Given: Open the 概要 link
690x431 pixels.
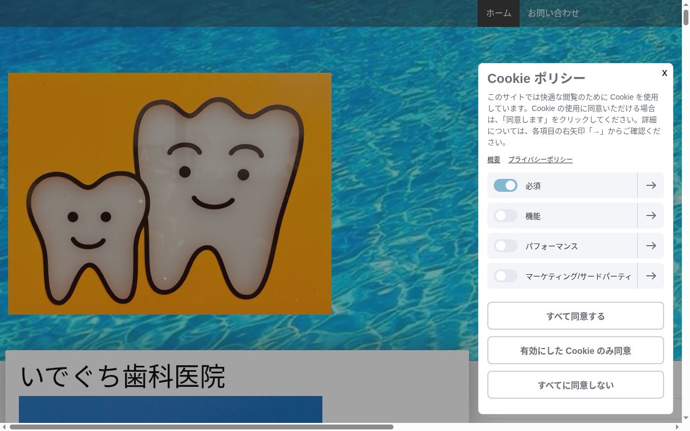Looking at the screenshot, I should pos(494,159).
